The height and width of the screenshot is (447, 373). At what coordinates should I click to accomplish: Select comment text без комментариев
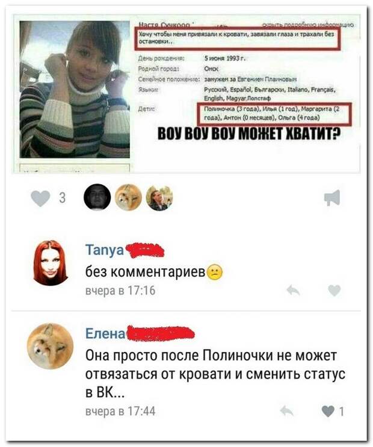click(146, 273)
